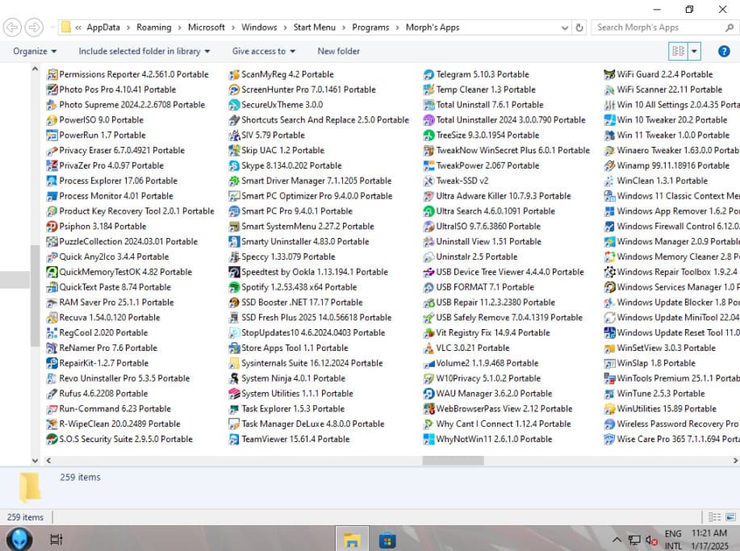Screen dimensions: 740x551
Task: Open File Explorer from the taskbar
Action: (x=352, y=539)
